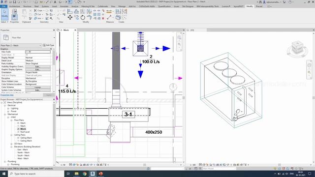This screenshot has width=315, height=177.
Task: Click the Copy tool icon in Modify panel
Action: click(x=76, y=18)
